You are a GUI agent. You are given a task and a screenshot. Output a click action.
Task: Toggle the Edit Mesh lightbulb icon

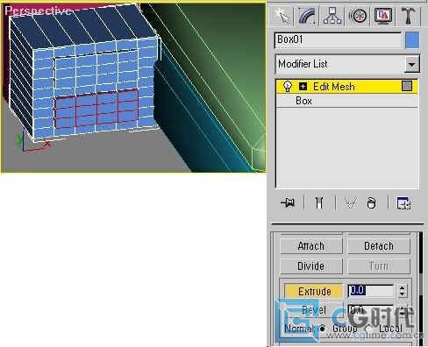(x=288, y=87)
